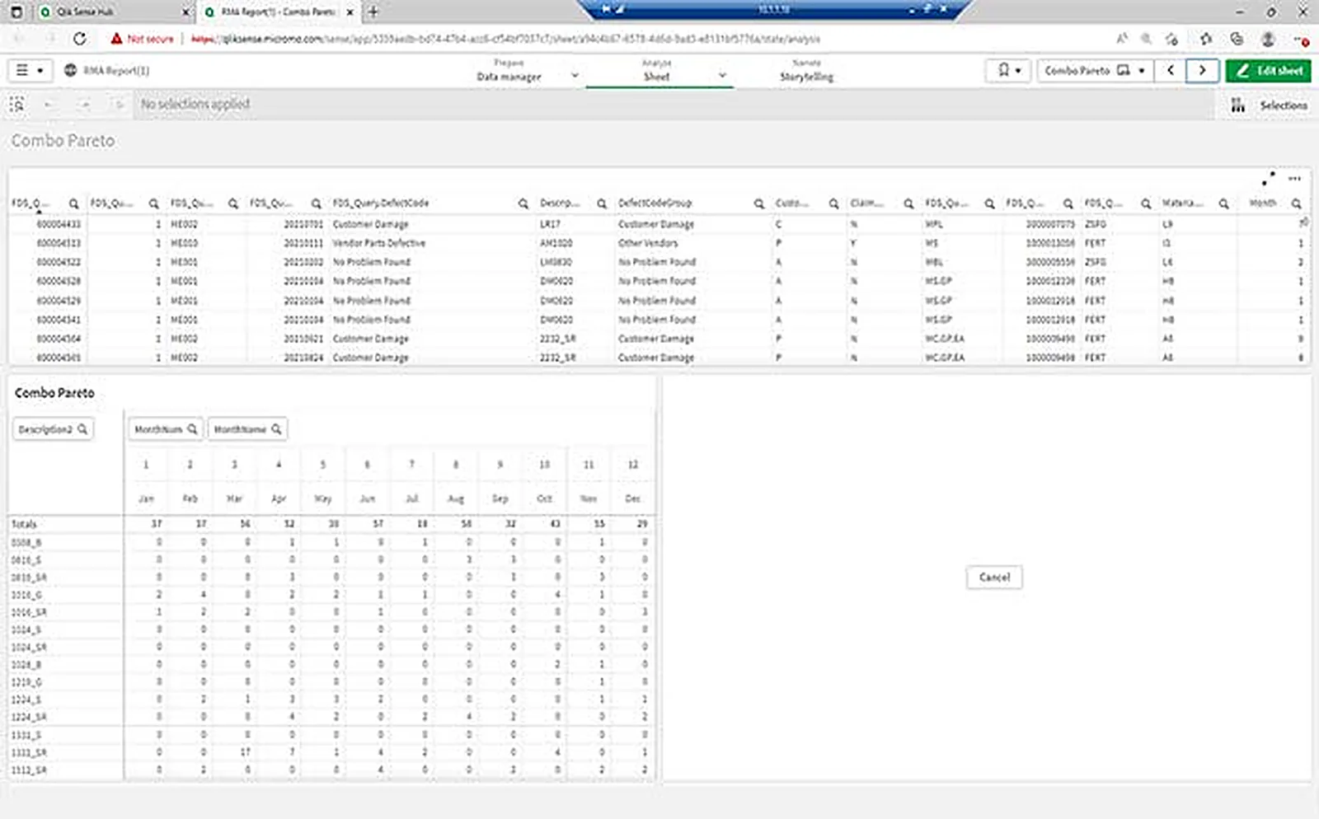Search in DefectCodeGroup column
This screenshot has width=1319, height=819.
[x=758, y=204]
